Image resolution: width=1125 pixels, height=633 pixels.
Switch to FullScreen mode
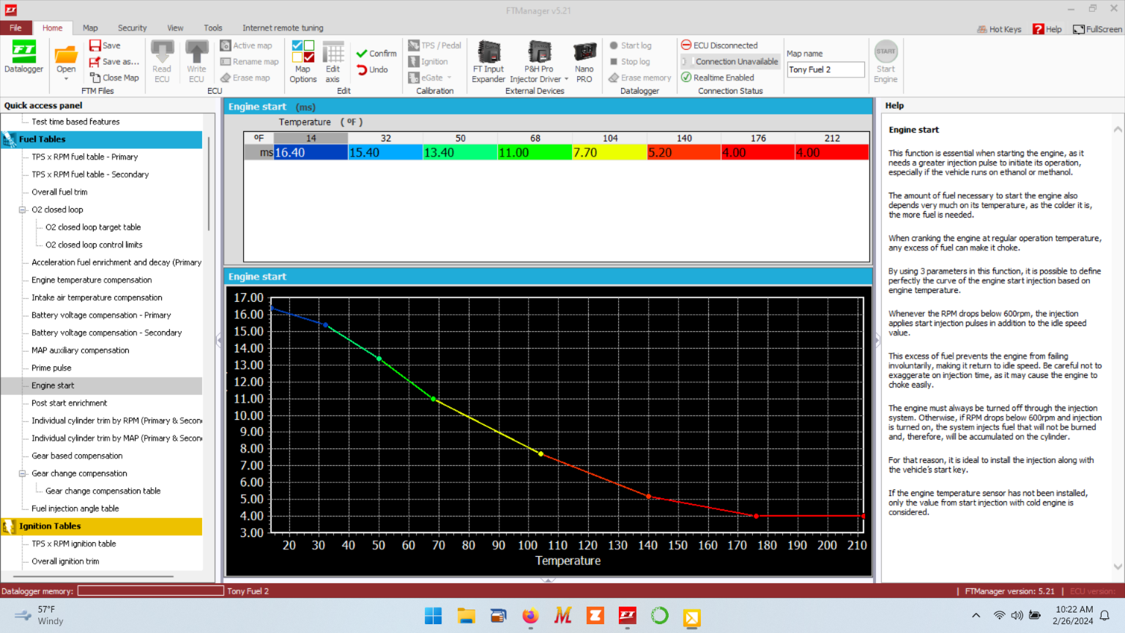pyautogui.click(x=1097, y=29)
